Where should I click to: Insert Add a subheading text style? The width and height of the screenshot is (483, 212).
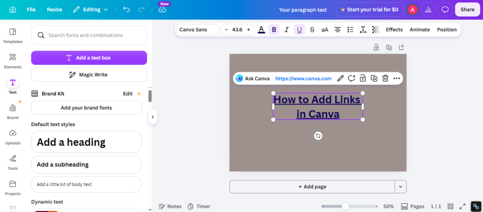pyautogui.click(x=86, y=165)
